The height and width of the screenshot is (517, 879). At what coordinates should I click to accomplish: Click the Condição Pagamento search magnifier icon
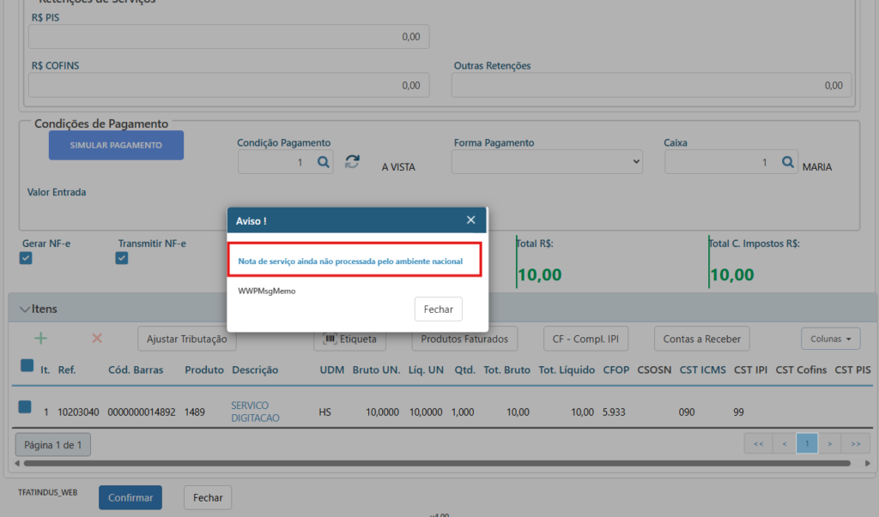[x=323, y=162]
